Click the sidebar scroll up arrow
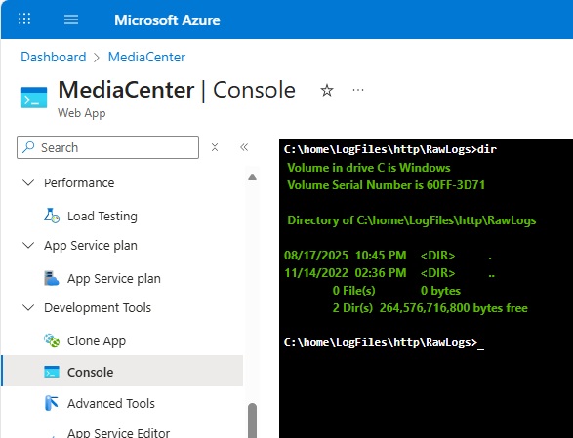The height and width of the screenshot is (438, 573). [x=252, y=178]
